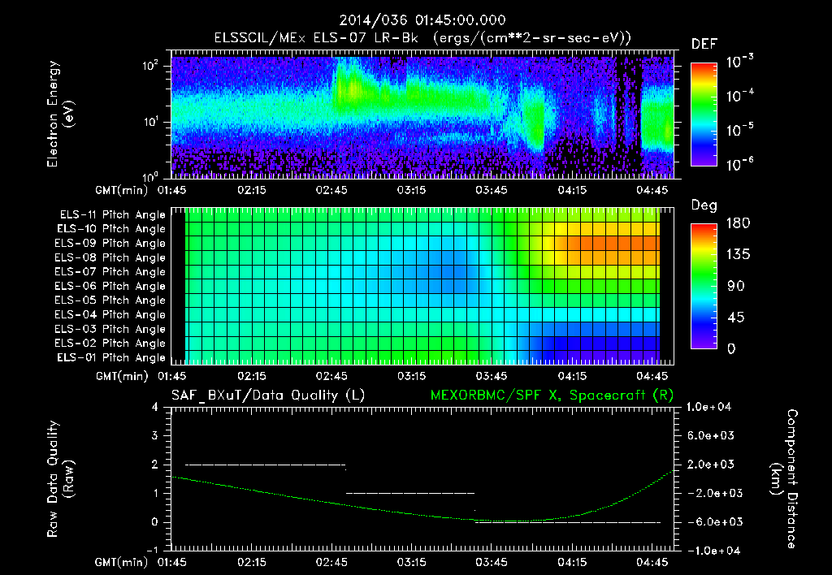Click the 'SAF_BXuT/Data Quality (L)' legend title

[x=268, y=396]
